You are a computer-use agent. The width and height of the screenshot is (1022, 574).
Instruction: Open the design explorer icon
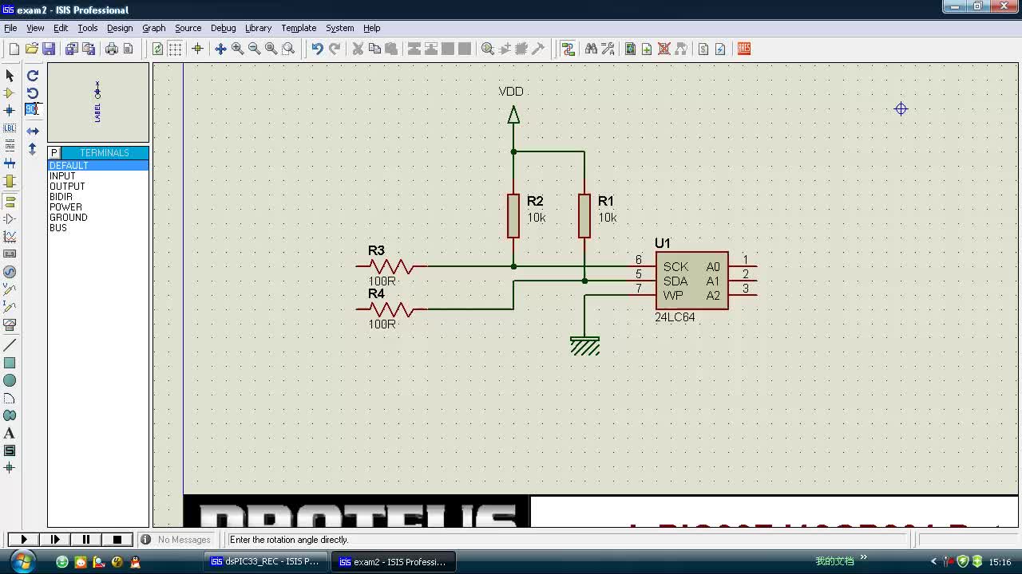point(630,49)
